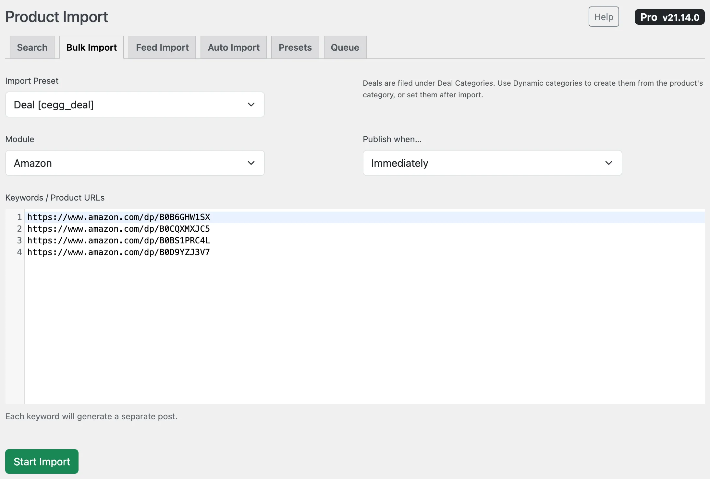Click URL line ending B0B6GHW1SX
The width and height of the screenshot is (710, 479).
click(119, 217)
